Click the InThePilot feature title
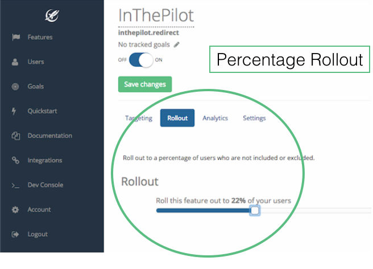Screen dimensions: 373x269 click(x=155, y=15)
